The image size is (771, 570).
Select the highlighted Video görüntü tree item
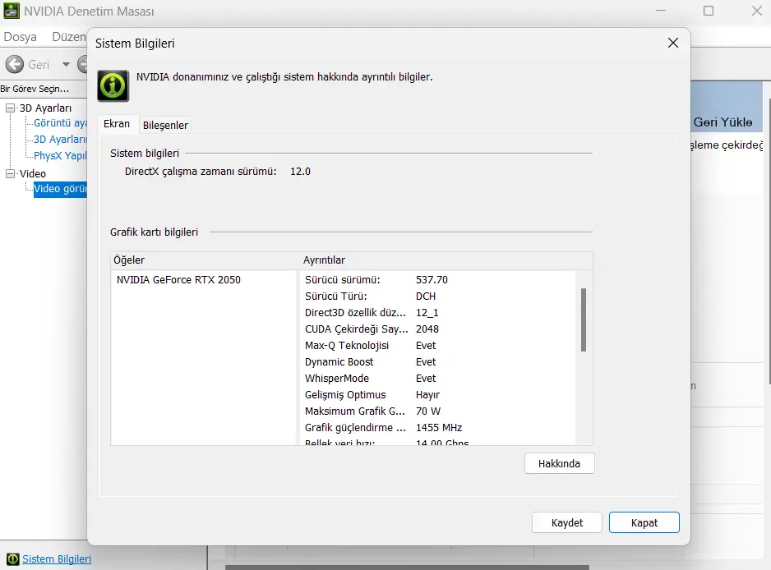[60, 189]
